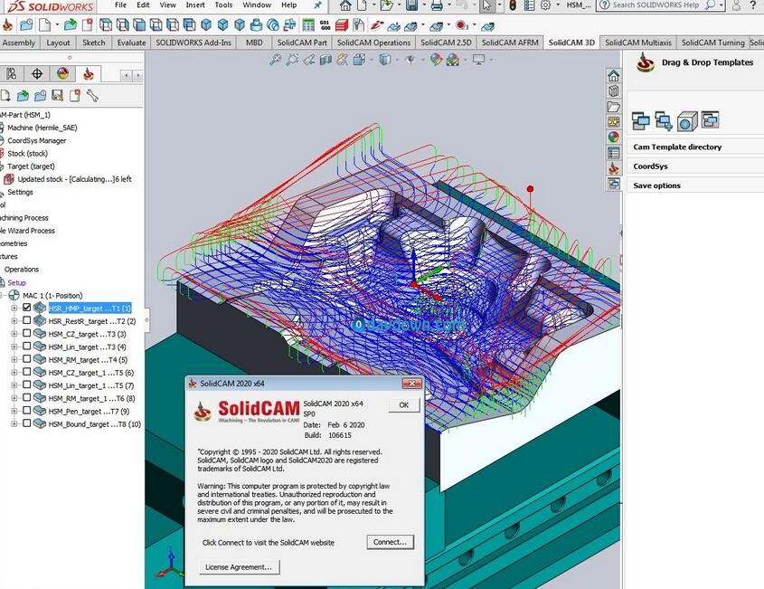Viewport: 764px width, 589px height.
Task: Expand the HSM_Lin_target T3 (4) node
Action: (14, 347)
